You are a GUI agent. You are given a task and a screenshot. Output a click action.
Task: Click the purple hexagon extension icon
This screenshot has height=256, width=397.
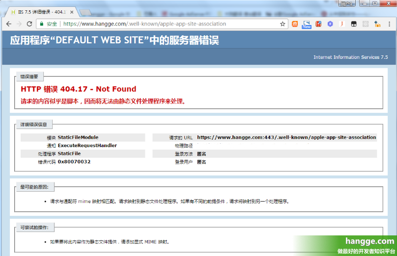[x=330, y=24]
